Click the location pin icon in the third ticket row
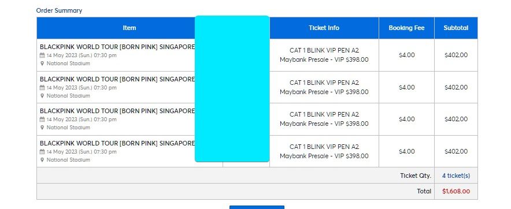The width and height of the screenshot is (511, 209). (42, 128)
